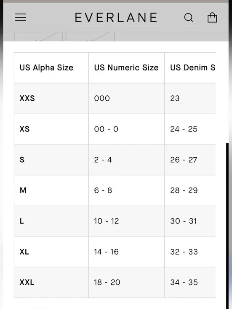This screenshot has width=232, height=309.
Task: Click the left diagram thumbnail above table
Action: [x=38, y=37]
